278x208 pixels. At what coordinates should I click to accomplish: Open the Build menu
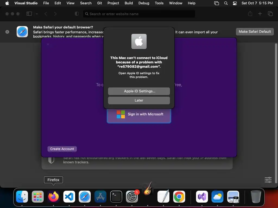129,3
